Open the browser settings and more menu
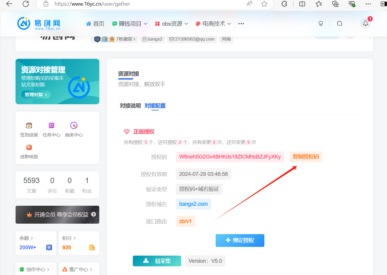The image size is (387, 275). pos(368,4)
